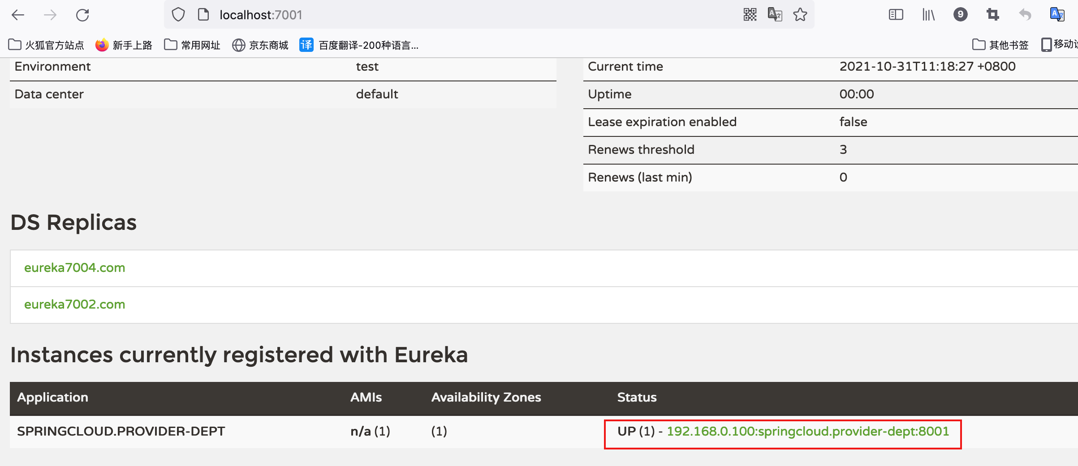The image size is (1078, 466).
Task: Select the Renews threshold value 3
Action: [x=843, y=150]
